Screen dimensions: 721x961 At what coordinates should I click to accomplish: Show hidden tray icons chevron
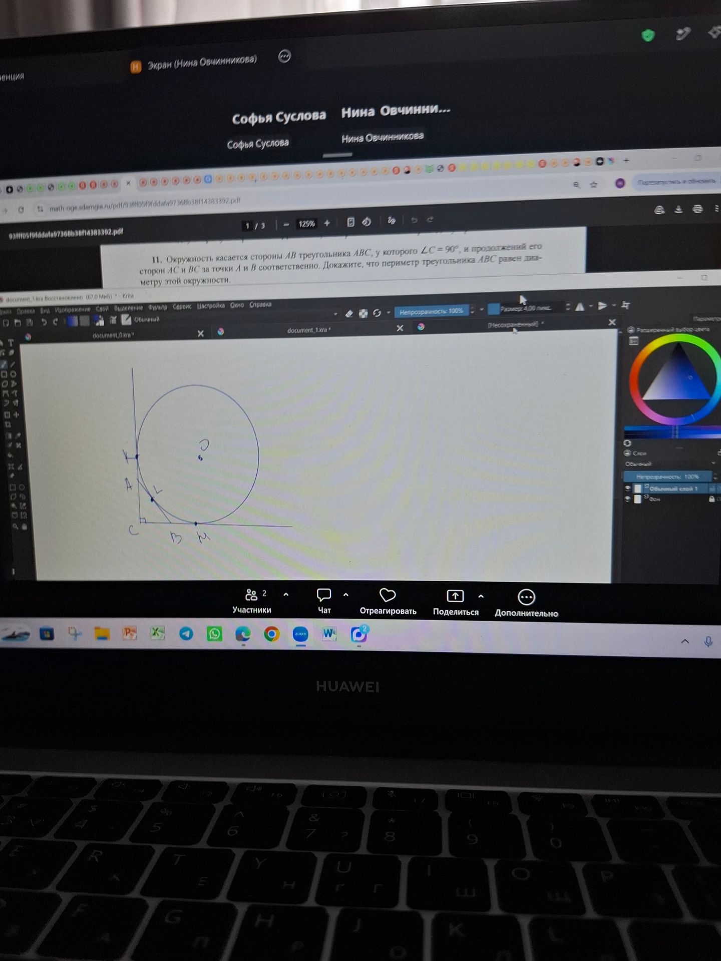685,642
